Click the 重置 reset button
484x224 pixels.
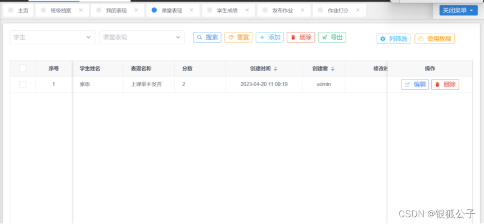point(238,37)
